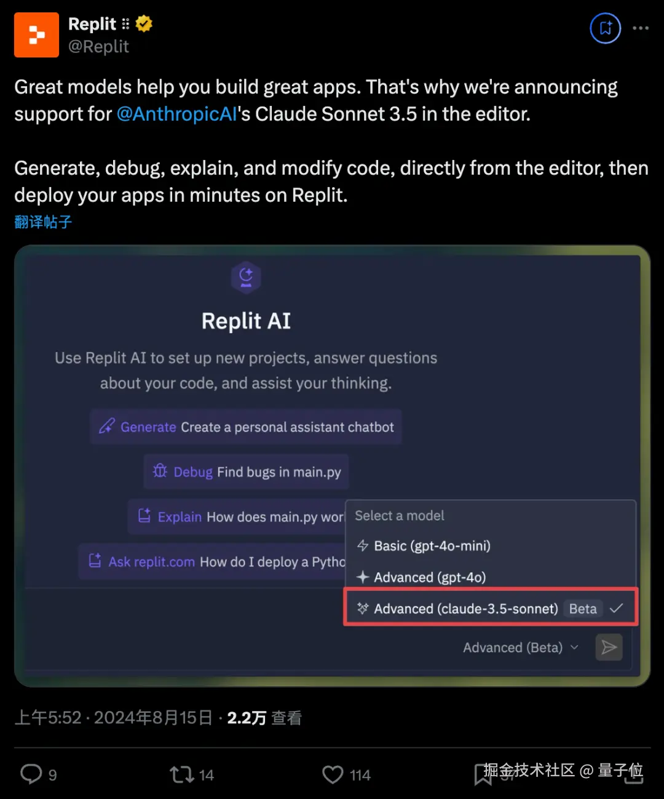Click the Explain main.py suggestion
The height and width of the screenshot is (799, 664).
tap(237, 516)
